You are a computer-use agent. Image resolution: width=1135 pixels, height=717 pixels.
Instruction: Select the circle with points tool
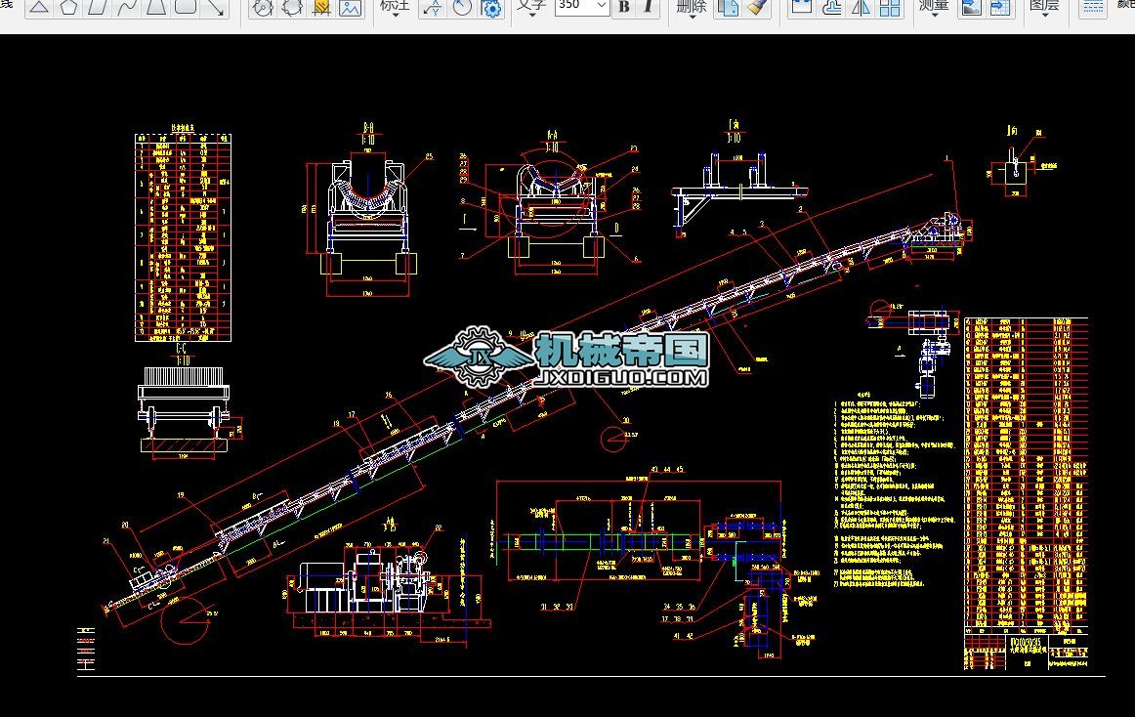[263, 8]
